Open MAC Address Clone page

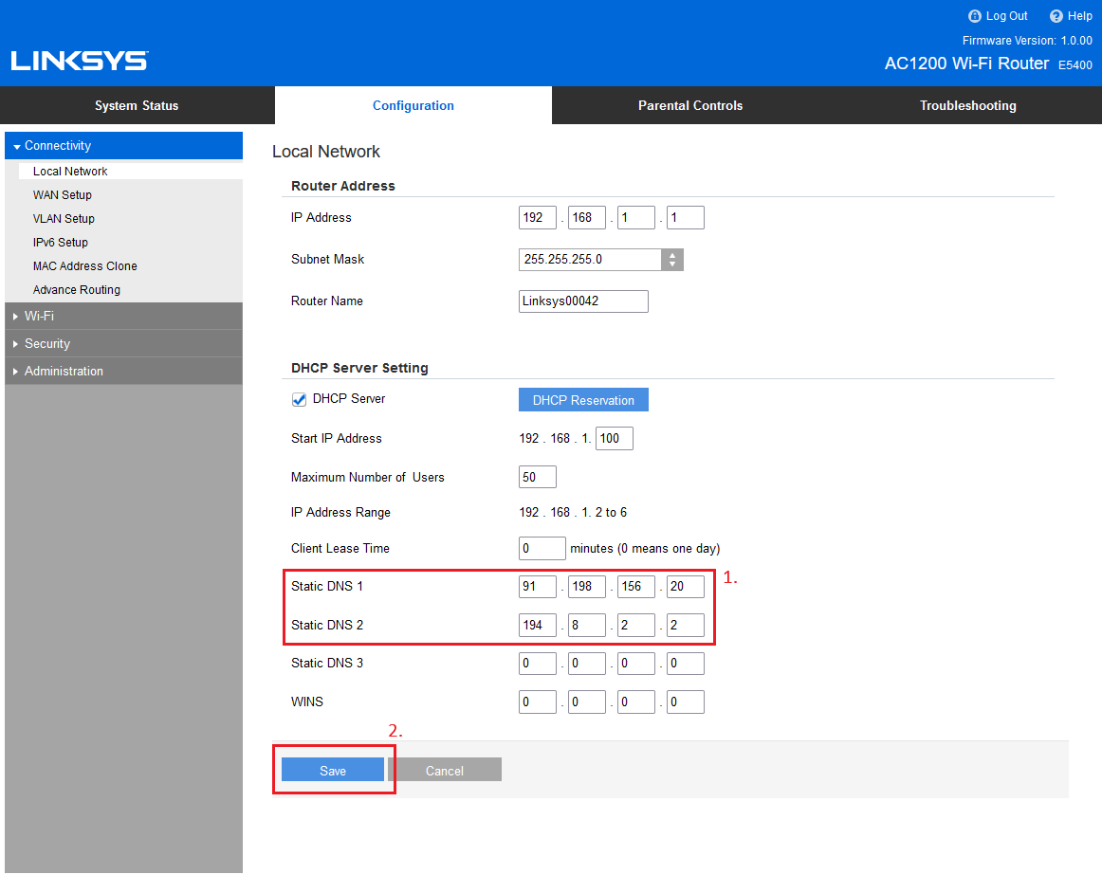pyautogui.click(x=85, y=266)
